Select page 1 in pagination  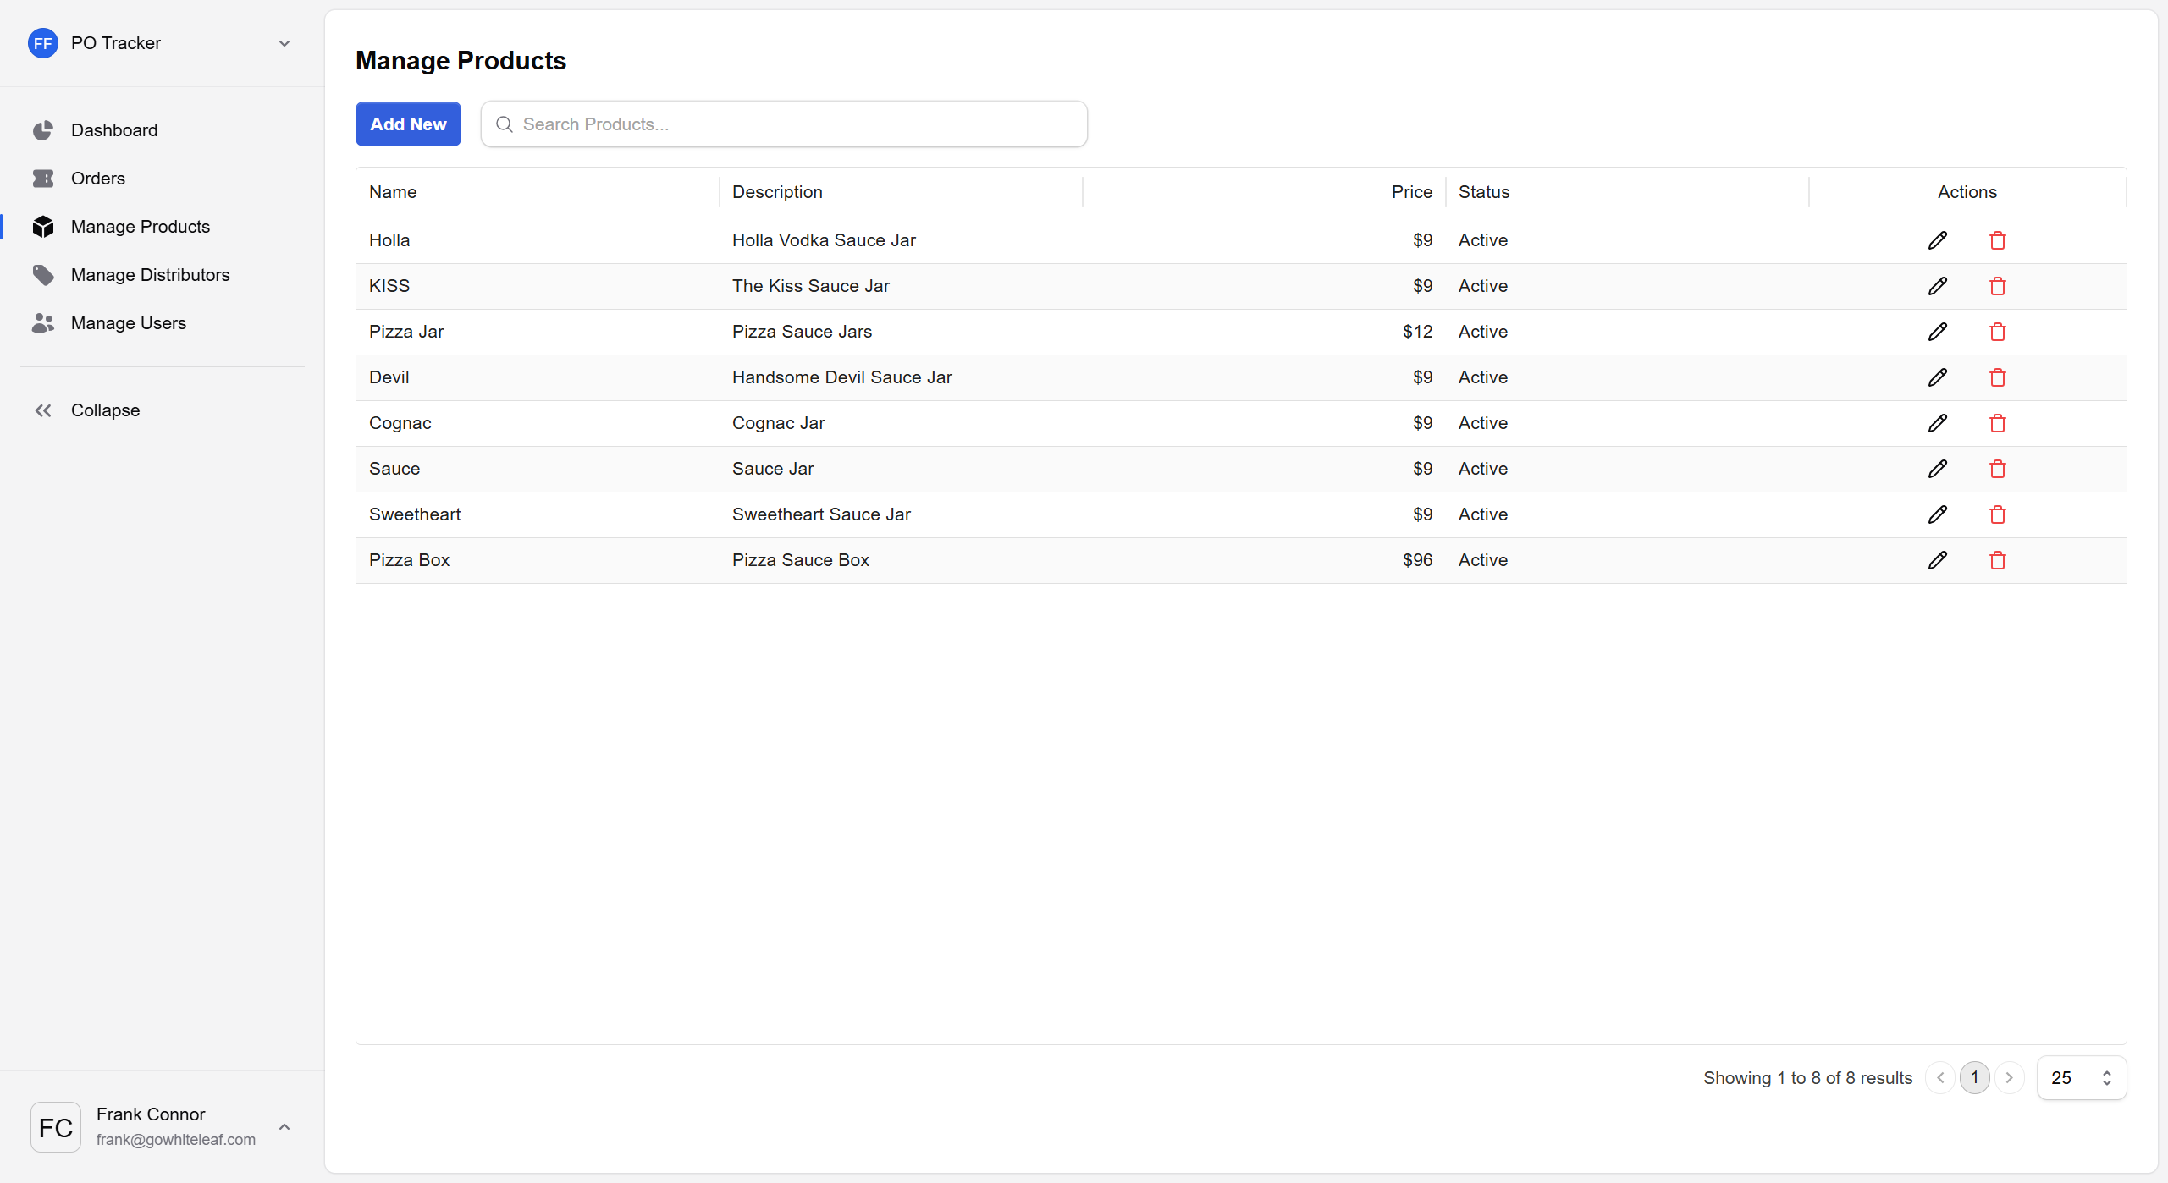tap(1974, 1077)
